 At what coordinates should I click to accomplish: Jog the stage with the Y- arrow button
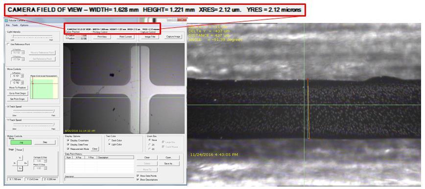(x=20, y=158)
